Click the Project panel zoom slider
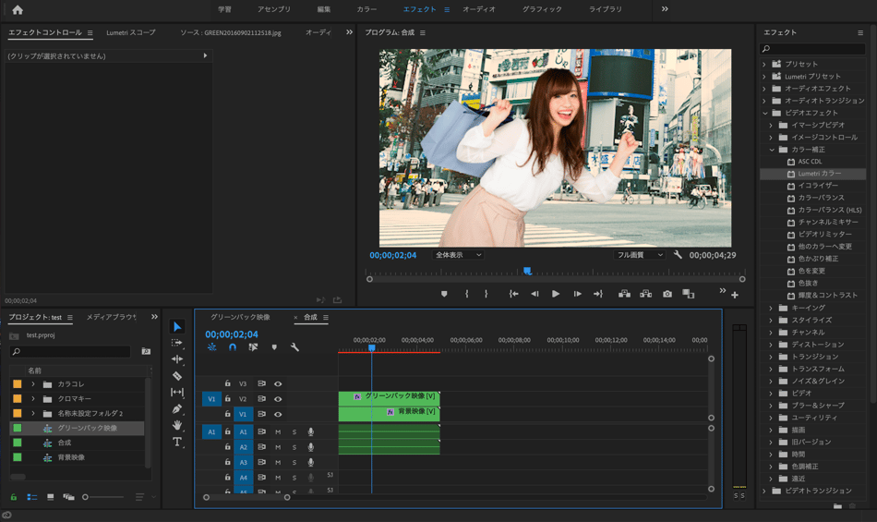This screenshot has width=877, height=522. pyautogui.click(x=86, y=497)
